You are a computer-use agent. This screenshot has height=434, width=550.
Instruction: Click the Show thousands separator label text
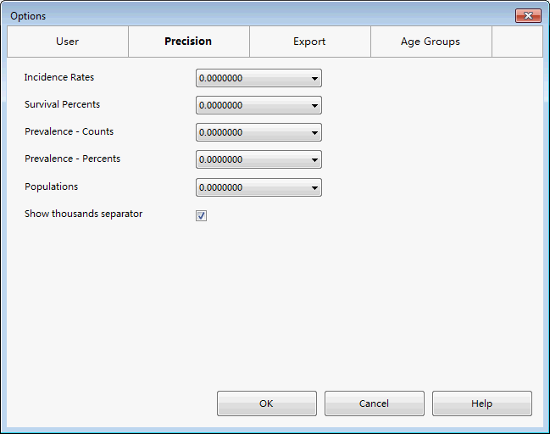[83, 214]
